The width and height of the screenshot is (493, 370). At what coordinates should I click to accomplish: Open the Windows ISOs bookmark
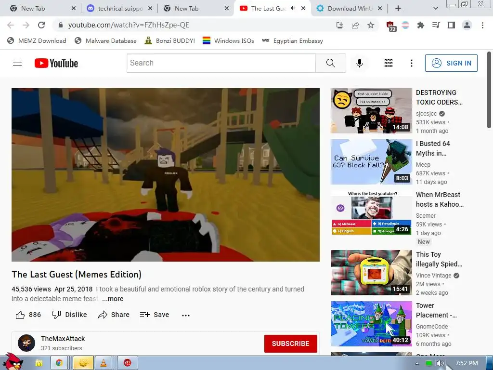pos(228,40)
